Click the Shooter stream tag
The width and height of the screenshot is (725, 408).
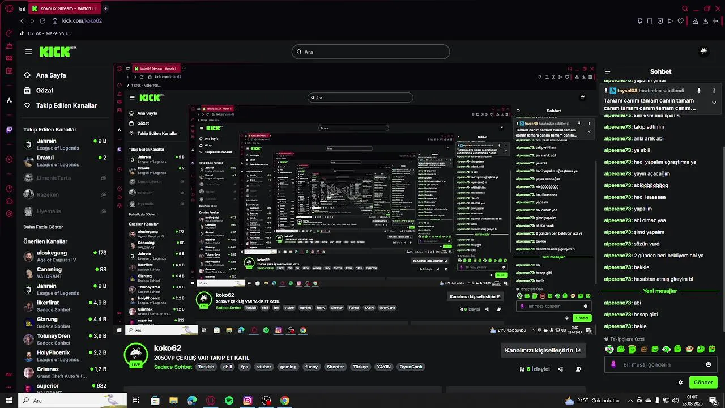pyautogui.click(x=335, y=367)
